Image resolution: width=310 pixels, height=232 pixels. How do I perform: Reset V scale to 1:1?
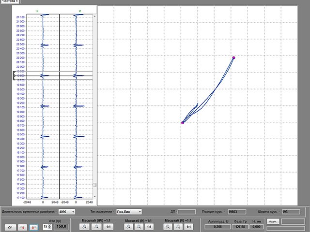pos(189,226)
